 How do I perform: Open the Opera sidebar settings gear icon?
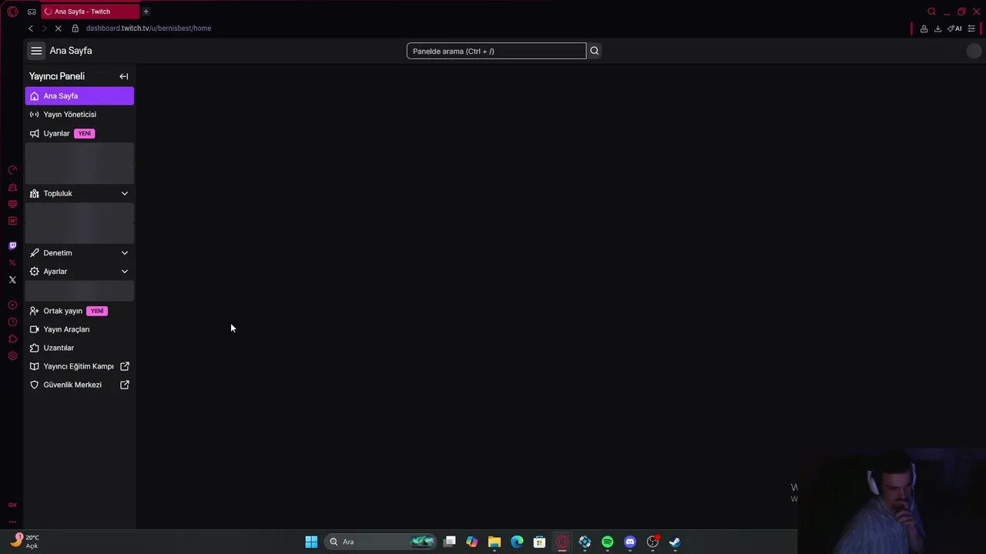click(12, 356)
